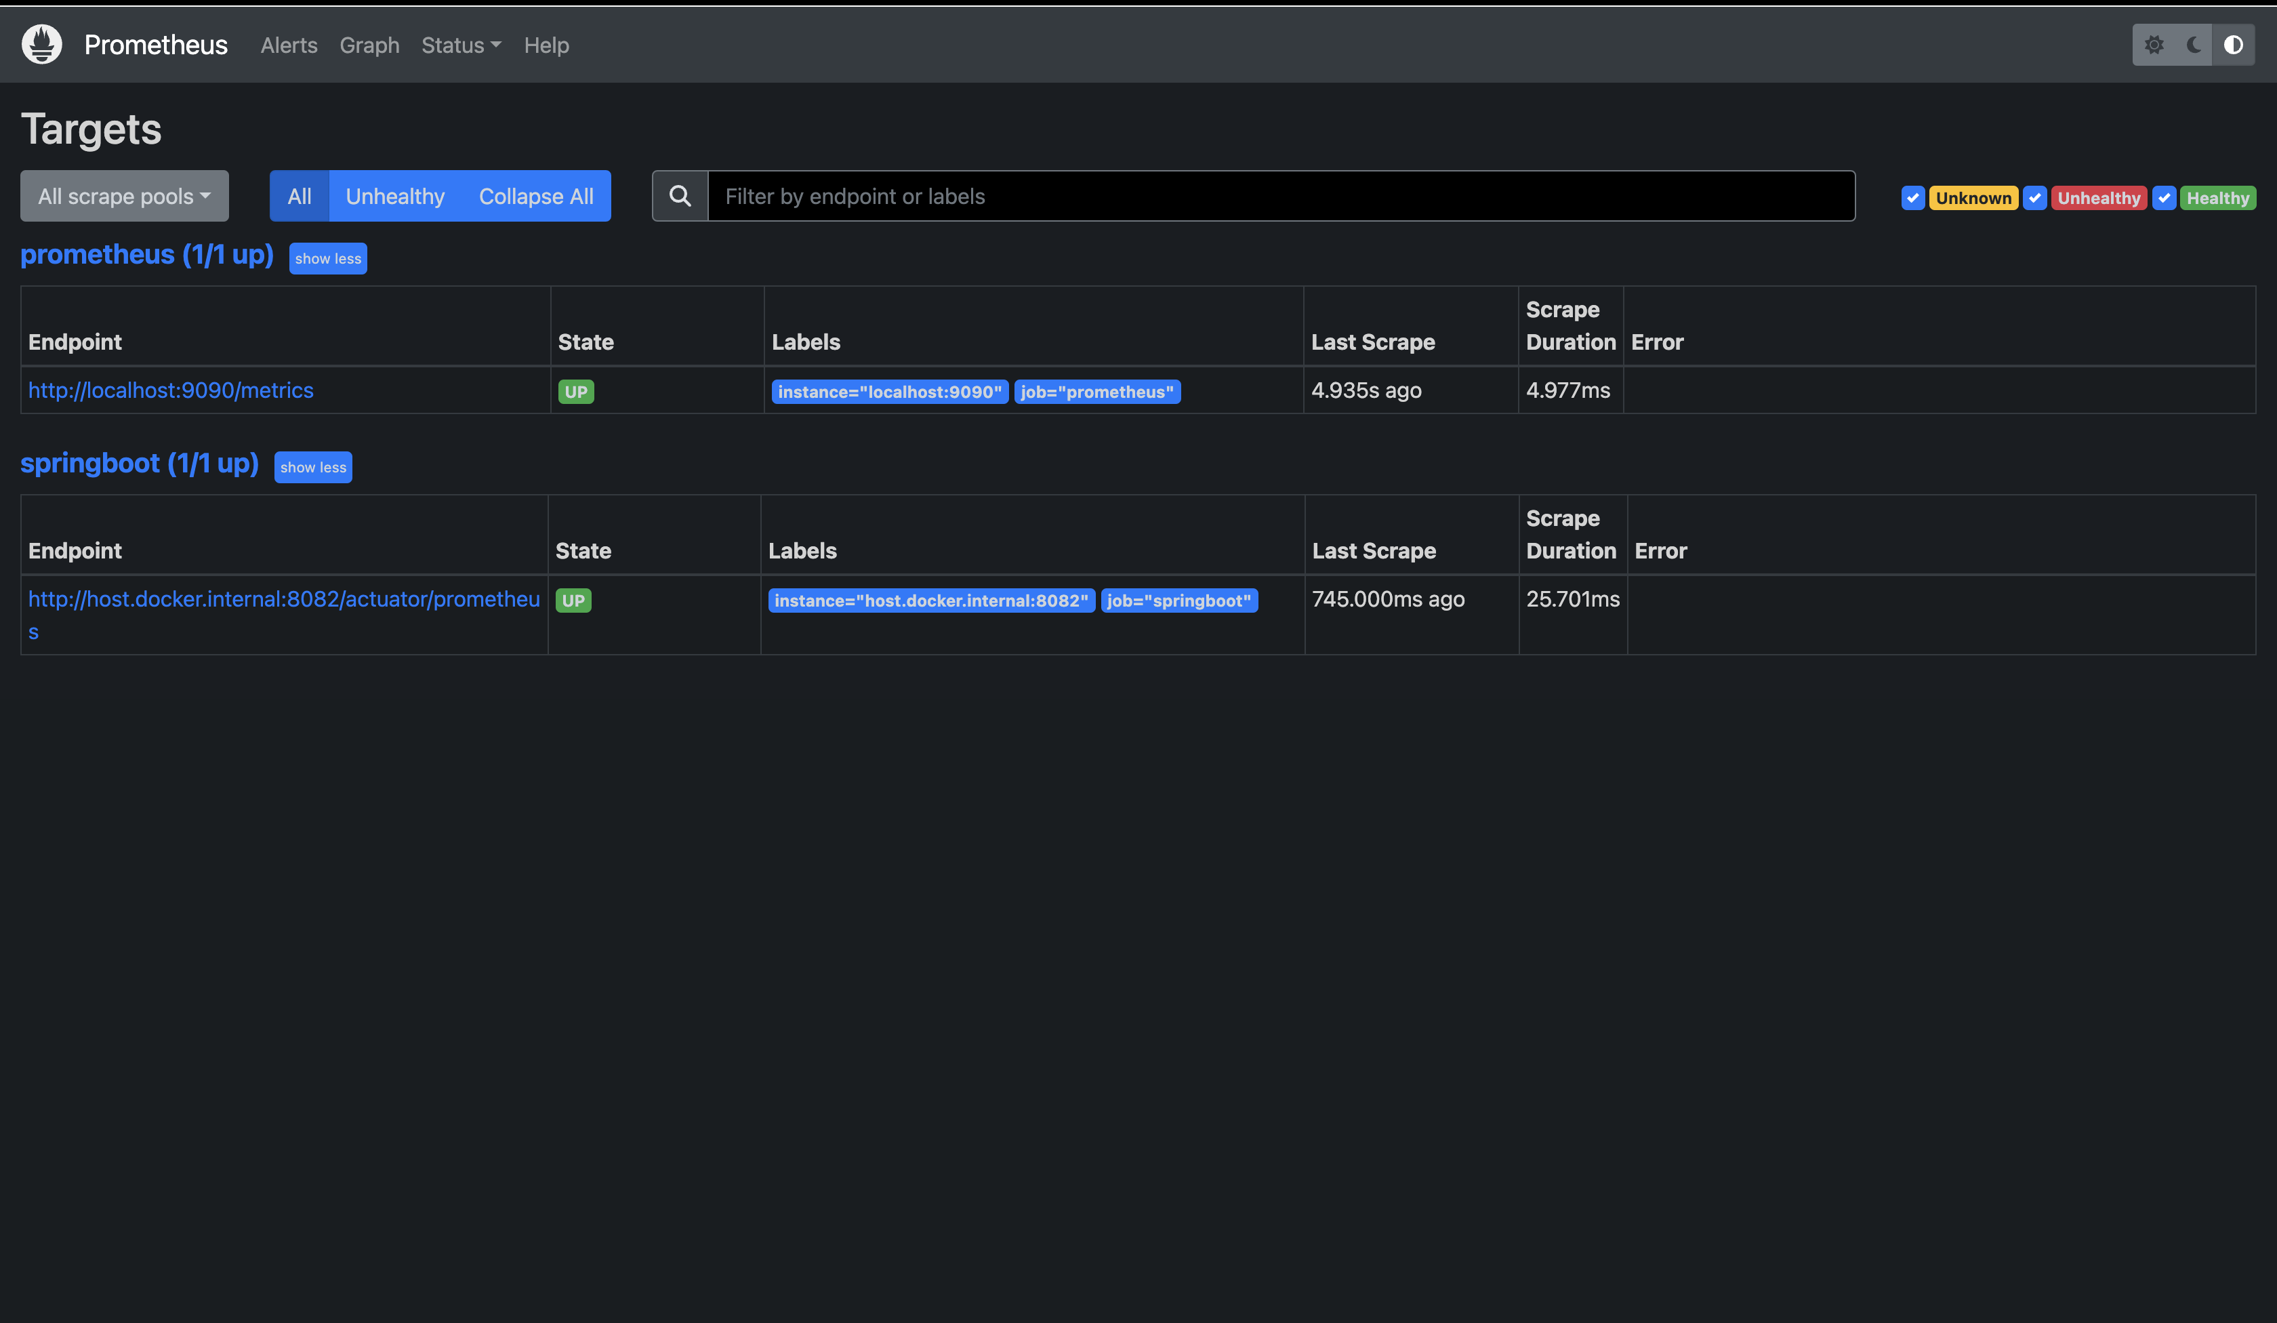The image size is (2277, 1323).
Task: Focus the filter by endpoint input field
Action: point(1280,196)
